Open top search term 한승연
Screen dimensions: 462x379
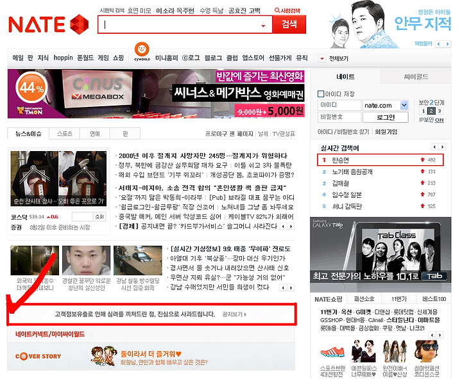340,160
